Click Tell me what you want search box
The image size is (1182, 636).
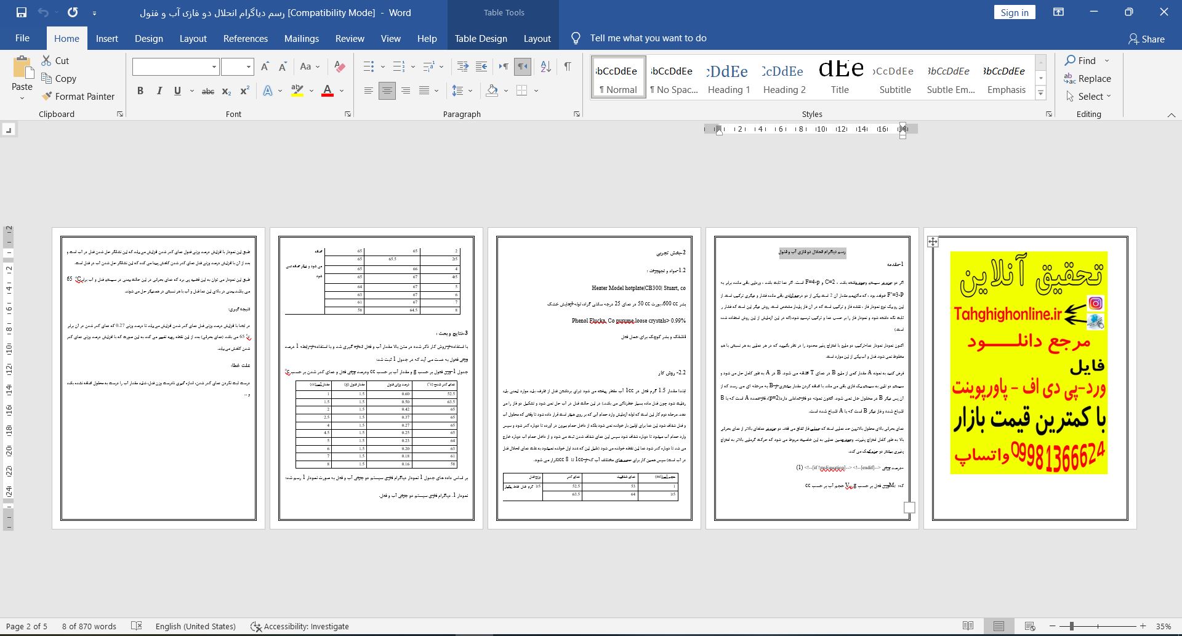pos(648,38)
